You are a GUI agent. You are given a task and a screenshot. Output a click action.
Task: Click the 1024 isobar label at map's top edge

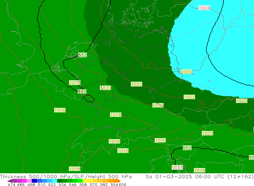click(x=204, y=8)
